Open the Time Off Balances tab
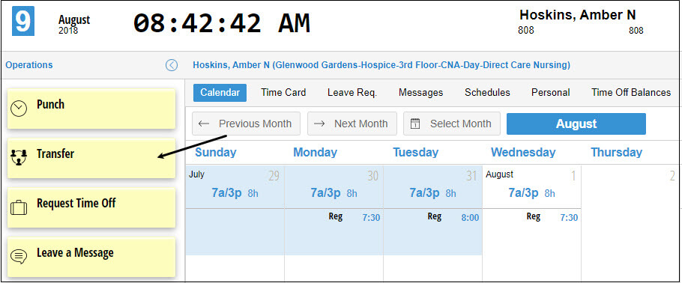682x283 pixels. coord(631,93)
